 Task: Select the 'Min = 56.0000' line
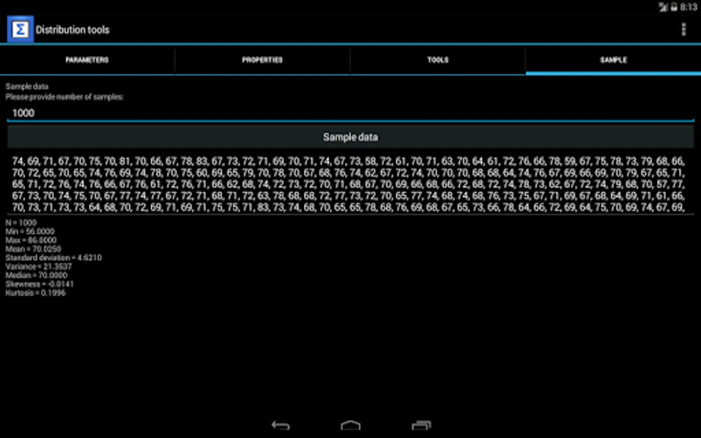(x=30, y=231)
